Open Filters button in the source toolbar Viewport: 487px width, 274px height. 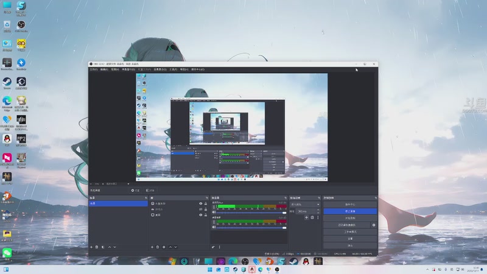pos(150,191)
